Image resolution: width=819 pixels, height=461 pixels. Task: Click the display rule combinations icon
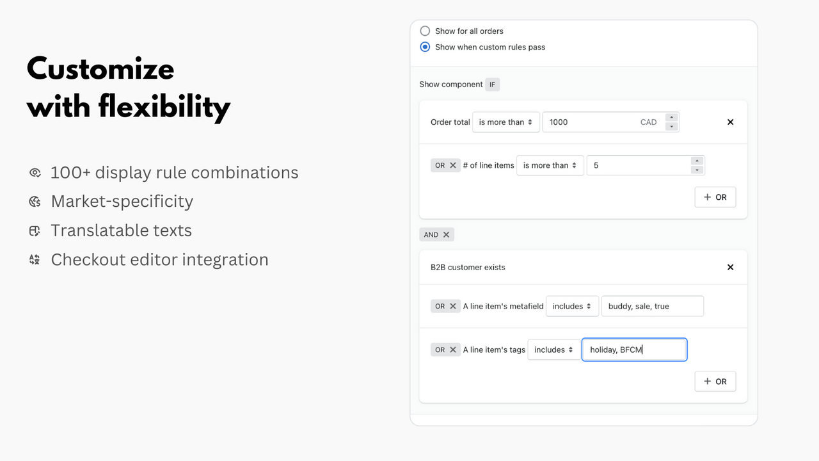[34, 172]
